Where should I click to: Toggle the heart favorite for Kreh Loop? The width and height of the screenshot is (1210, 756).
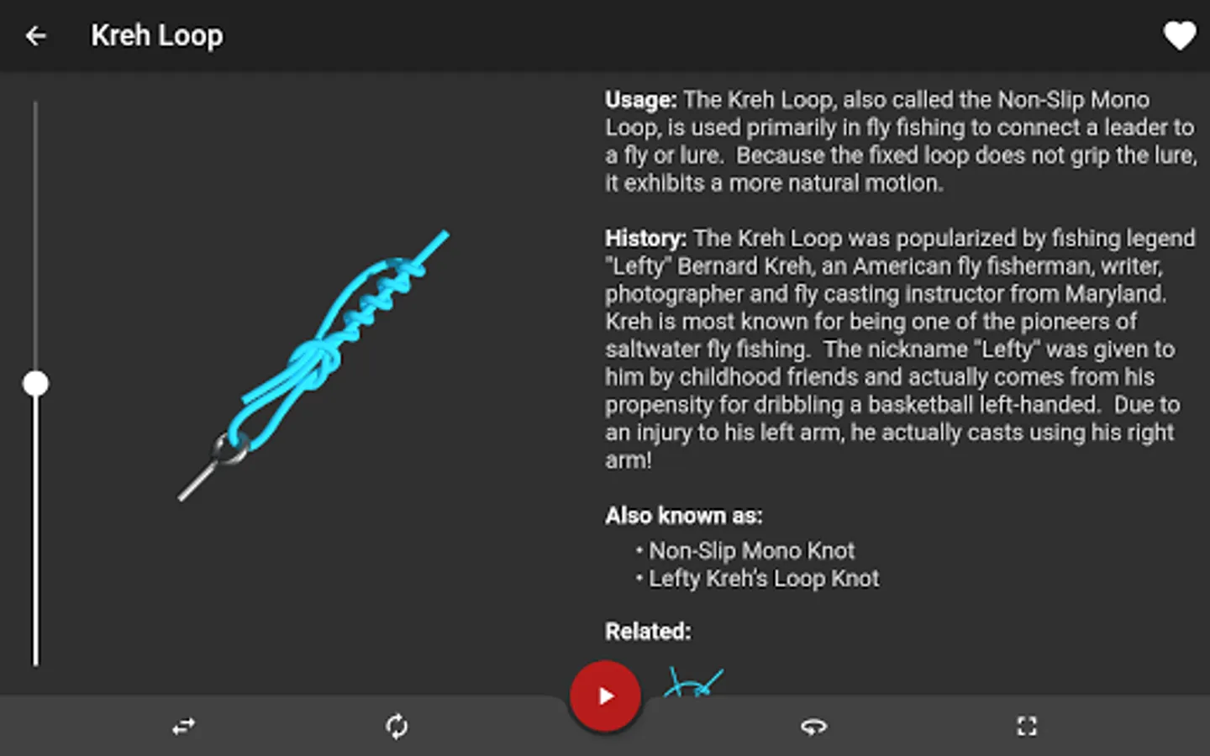pos(1179,35)
